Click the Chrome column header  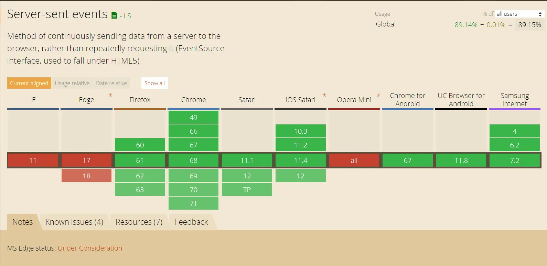coord(193,100)
